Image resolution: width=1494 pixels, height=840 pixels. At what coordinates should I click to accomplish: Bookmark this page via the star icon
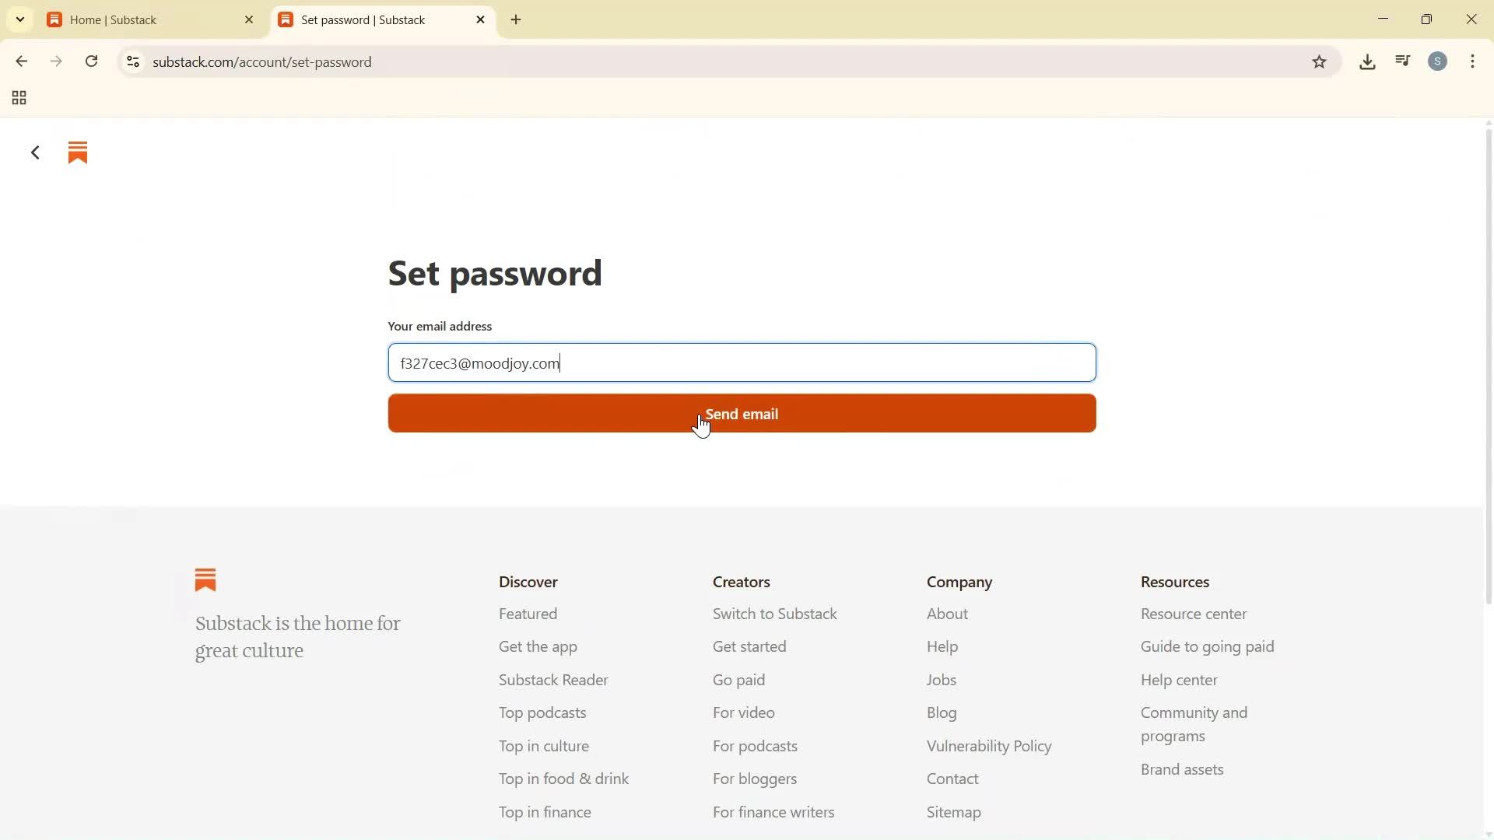pos(1320,61)
